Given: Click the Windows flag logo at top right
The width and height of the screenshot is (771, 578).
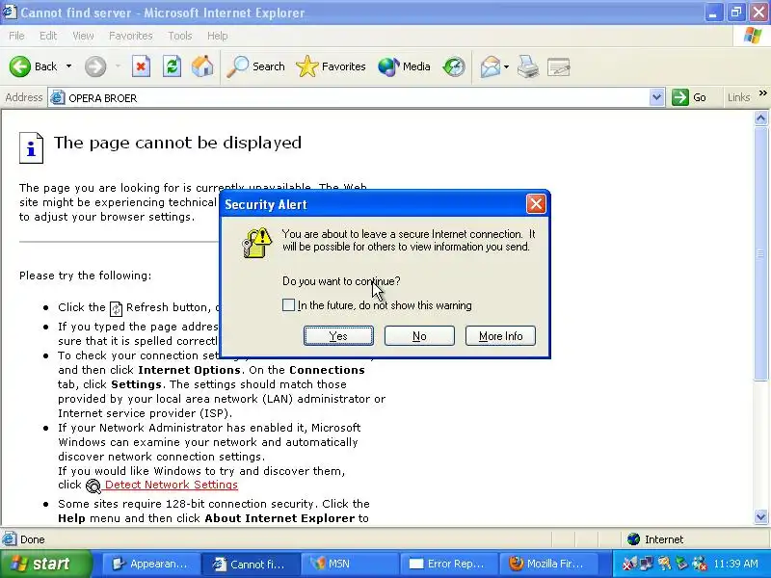Looking at the screenshot, I should [x=752, y=36].
